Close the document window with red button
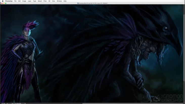Viewport: 185px width, 104px height. (x=2, y=3)
